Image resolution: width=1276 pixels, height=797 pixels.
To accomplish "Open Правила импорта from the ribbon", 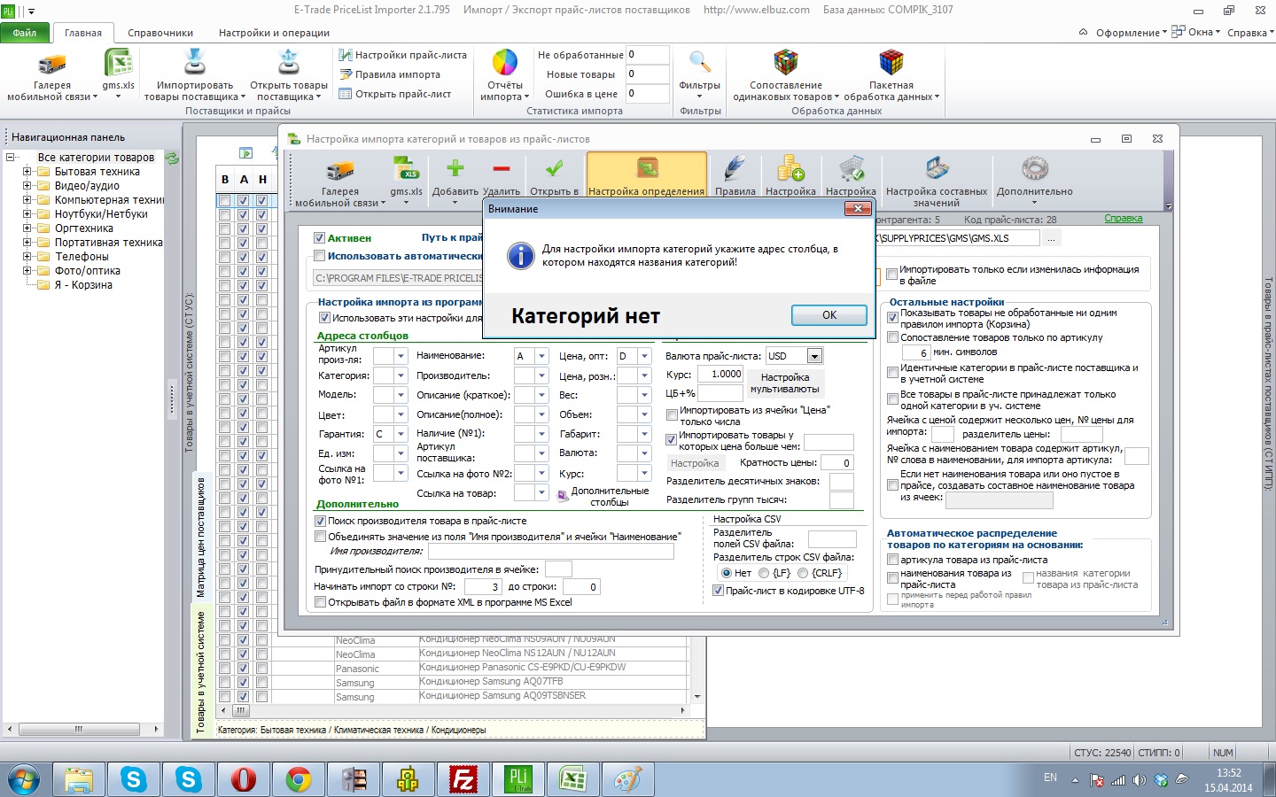I will coord(390,74).
